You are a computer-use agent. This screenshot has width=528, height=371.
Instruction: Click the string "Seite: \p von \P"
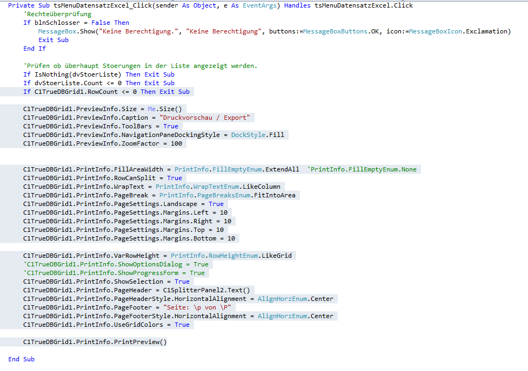tap(197, 307)
